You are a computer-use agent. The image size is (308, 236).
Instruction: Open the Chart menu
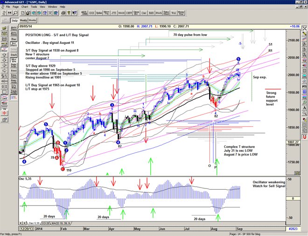click(x=24, y=7)
